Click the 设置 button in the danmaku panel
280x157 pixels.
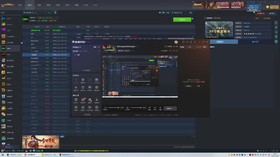tap(198, 86)
